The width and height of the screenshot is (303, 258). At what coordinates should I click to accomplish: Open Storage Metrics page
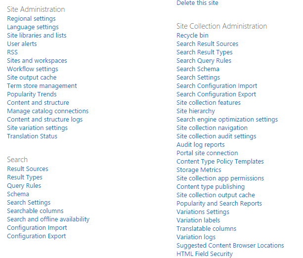(x=199, y=170)
